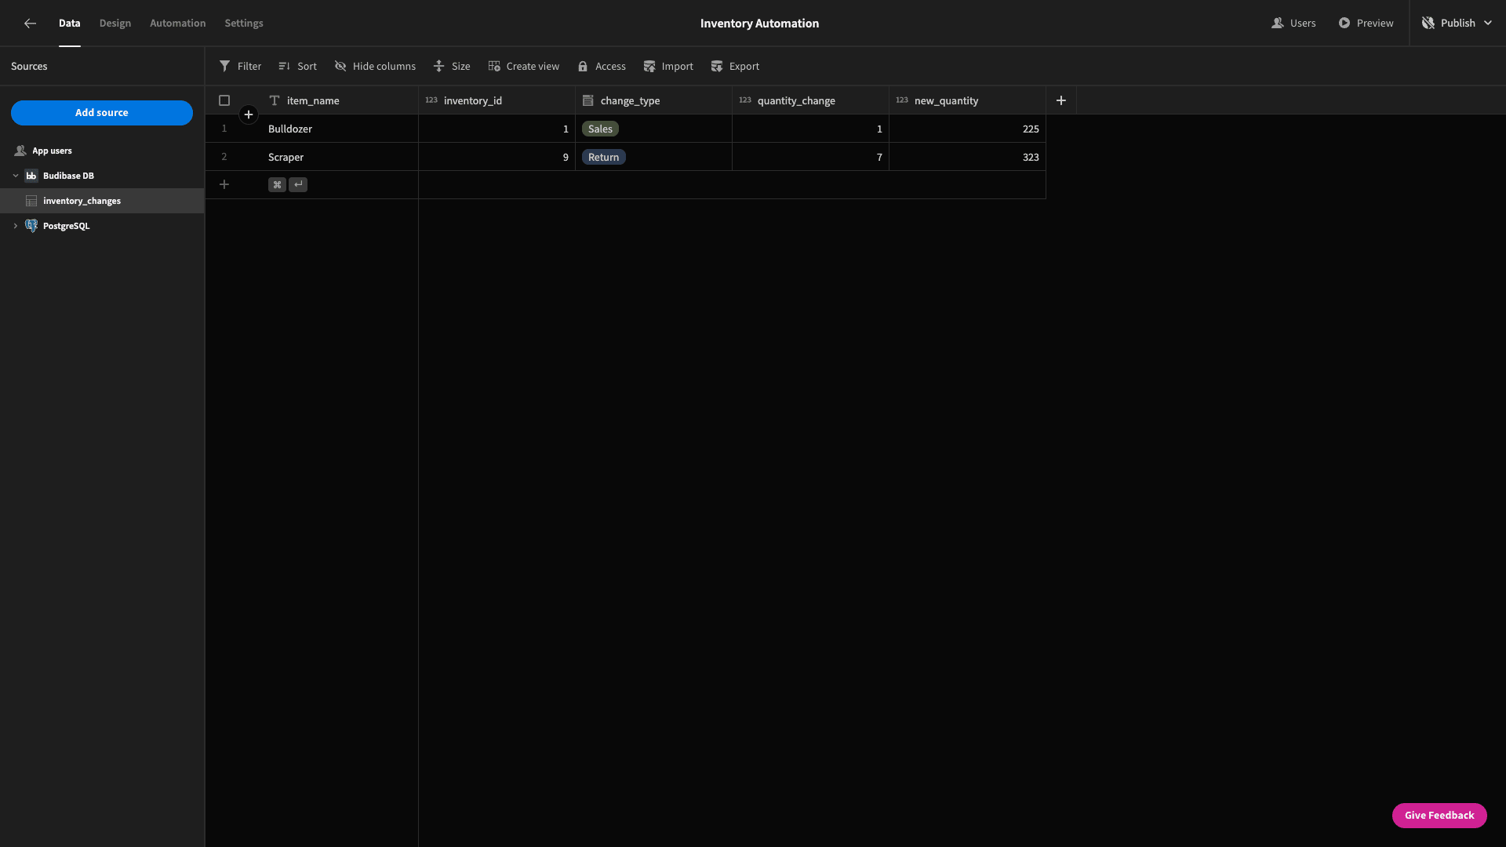Screen dimensions: 1506x847
Task: Toggle the checkbox in header row
Action: (224, 100)
